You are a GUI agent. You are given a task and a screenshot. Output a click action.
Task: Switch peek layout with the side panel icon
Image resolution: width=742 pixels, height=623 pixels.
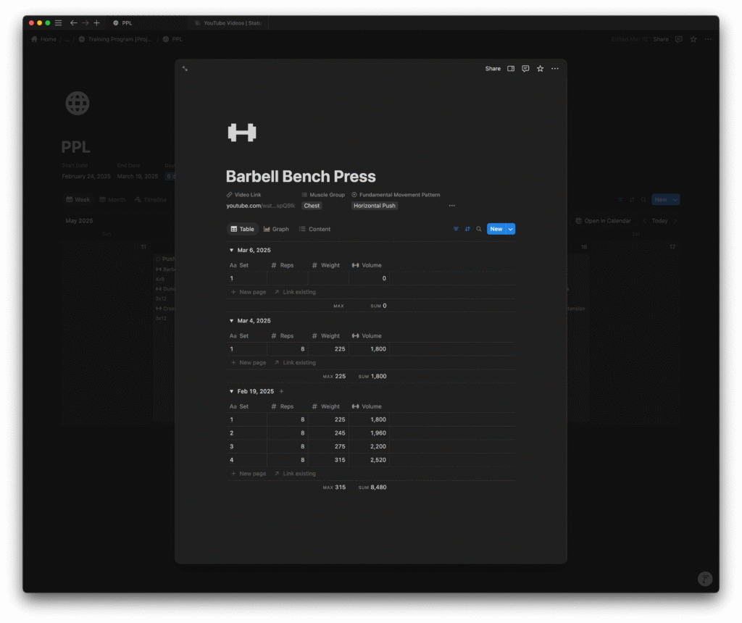(x=511, y=69)
